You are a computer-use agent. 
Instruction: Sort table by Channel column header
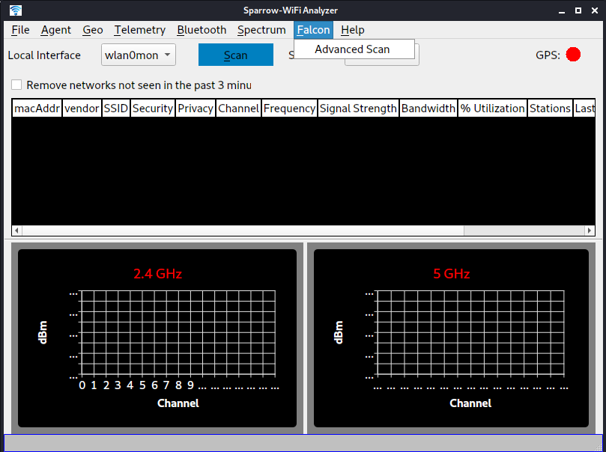[238, 109]
